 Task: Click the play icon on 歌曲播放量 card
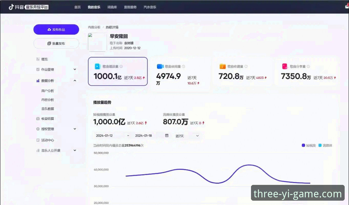(x=97, y=66)
